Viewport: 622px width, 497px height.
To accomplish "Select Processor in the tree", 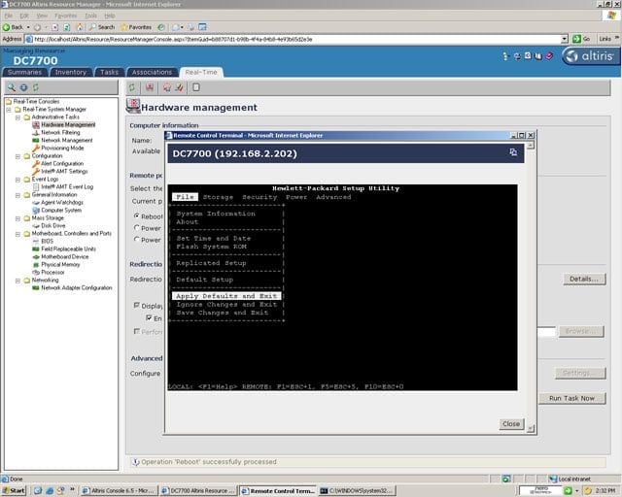I will click(52, 272).
